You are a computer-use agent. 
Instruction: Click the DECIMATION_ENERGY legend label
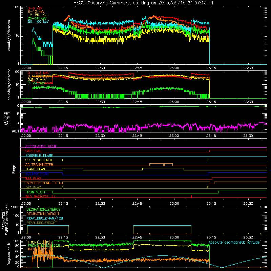(x=43, y=209)
